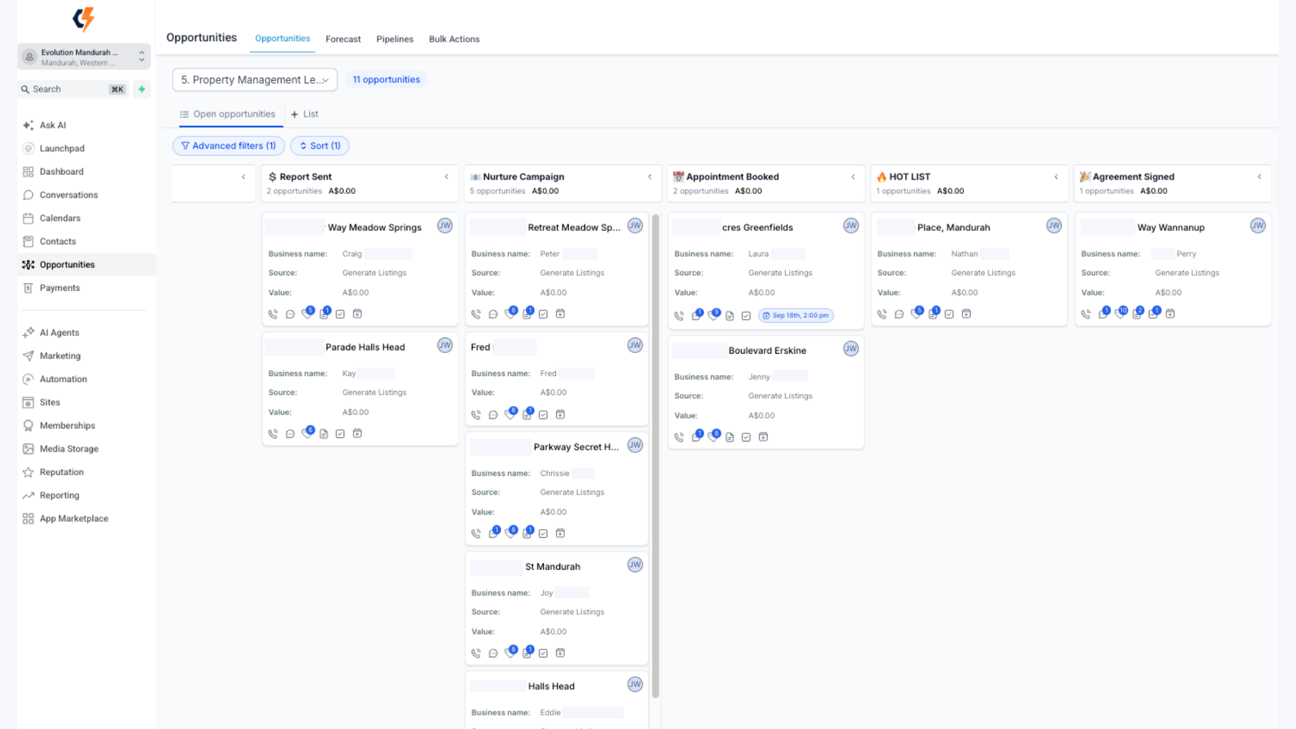The image size is (1296, 729).
Task: Click the green lightning quick-action icon
Action: 142,89
